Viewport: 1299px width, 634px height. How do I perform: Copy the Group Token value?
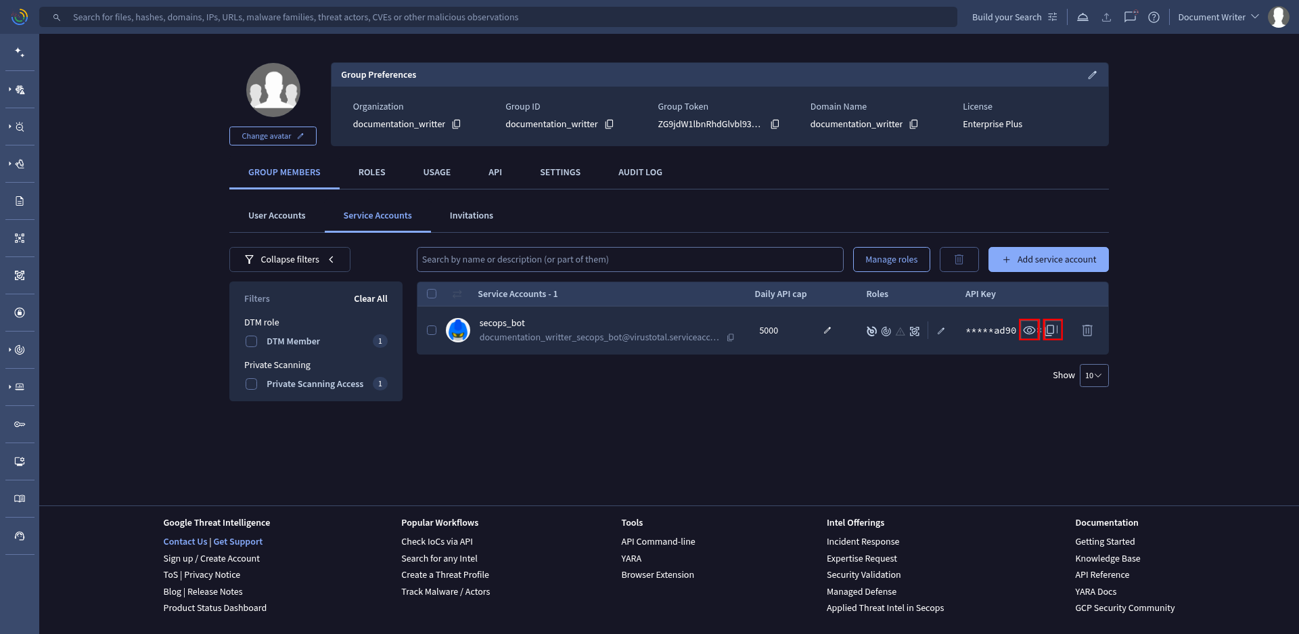tap(775, 124)
